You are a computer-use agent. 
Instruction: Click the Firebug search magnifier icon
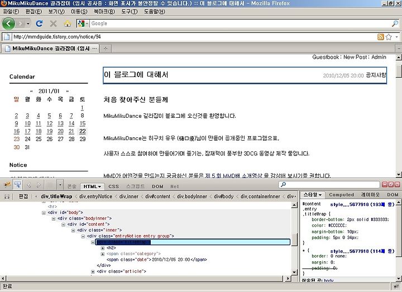click(283, 184)
